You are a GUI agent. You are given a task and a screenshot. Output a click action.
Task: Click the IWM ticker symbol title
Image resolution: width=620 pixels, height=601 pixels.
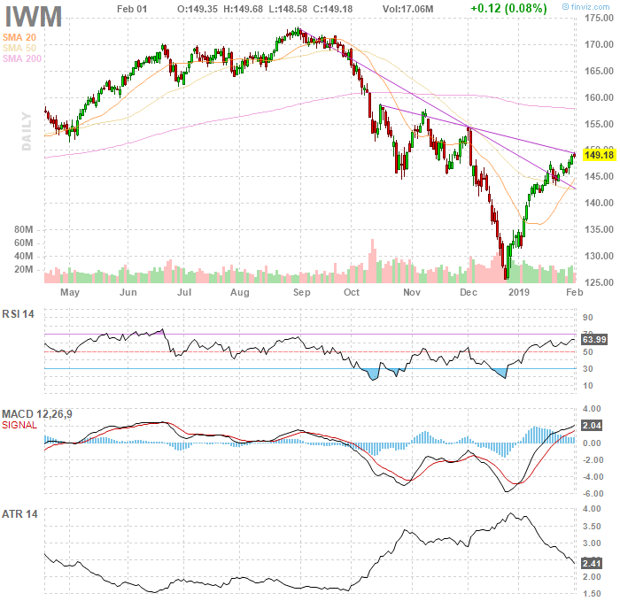click(x=34, y=16)
